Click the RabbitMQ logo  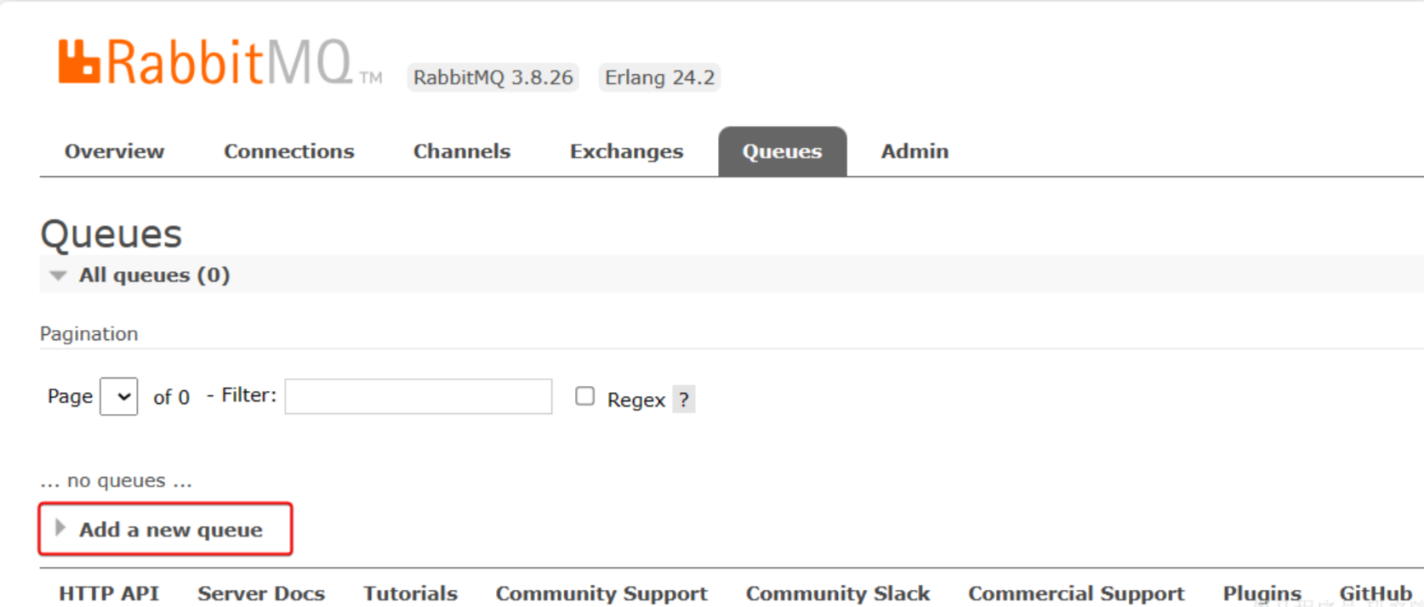[x=219, y=61]
